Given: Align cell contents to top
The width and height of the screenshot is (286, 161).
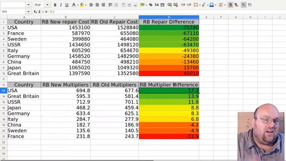Looking at the screenshot, I should [x=123, y=5].
